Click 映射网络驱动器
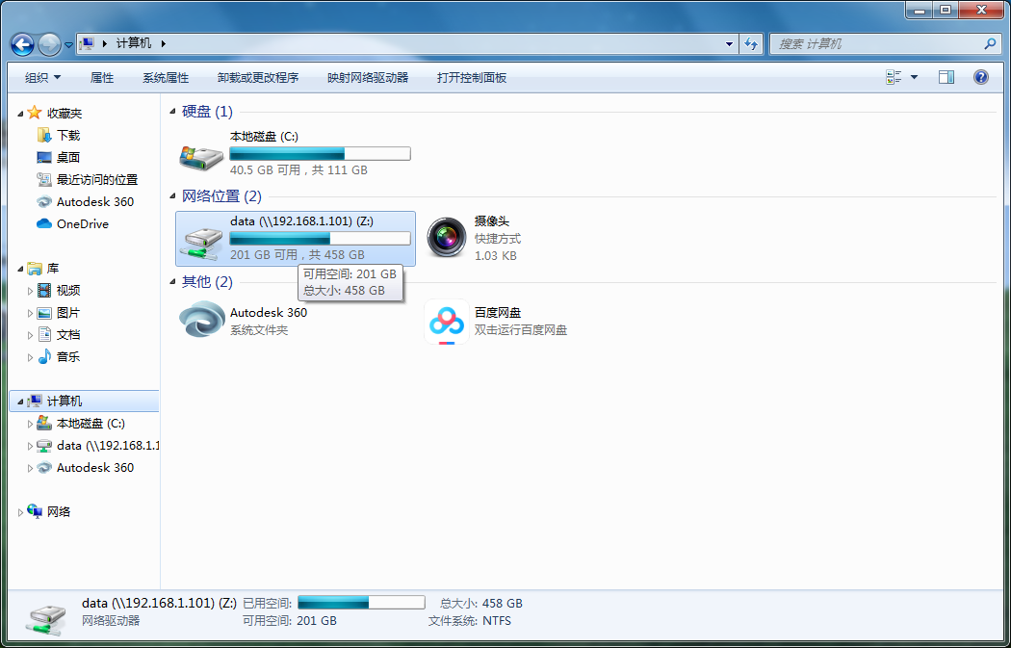 tap(368, 77)
